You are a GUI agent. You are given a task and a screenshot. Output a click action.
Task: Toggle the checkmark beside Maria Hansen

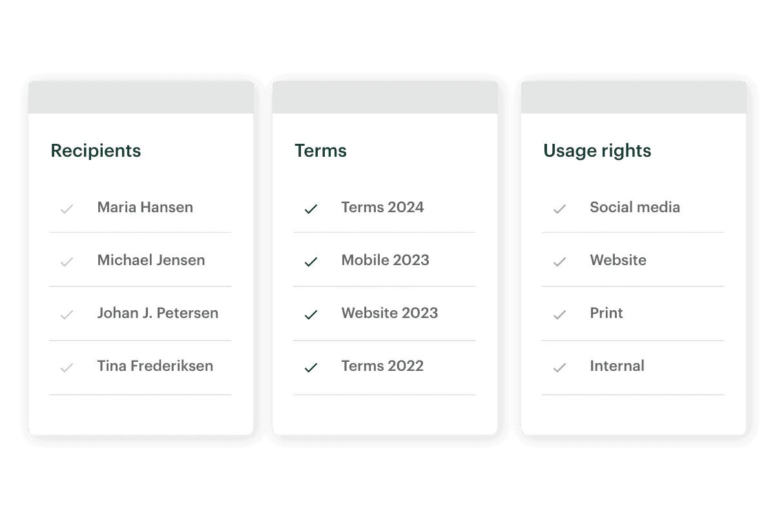[67, 209]
